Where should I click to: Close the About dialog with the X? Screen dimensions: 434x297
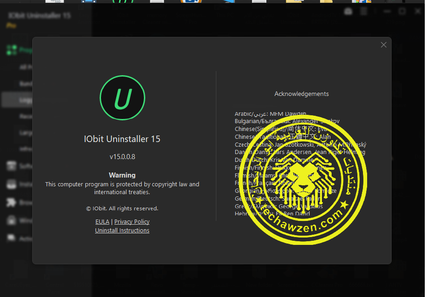click(x=383, y=45)
